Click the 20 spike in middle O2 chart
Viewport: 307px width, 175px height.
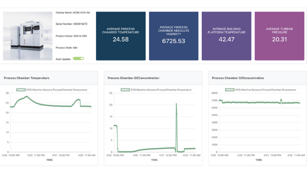point(176,104)
